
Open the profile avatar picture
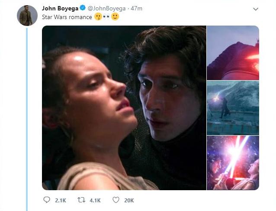pyautogui.click(x=27, y=16)
